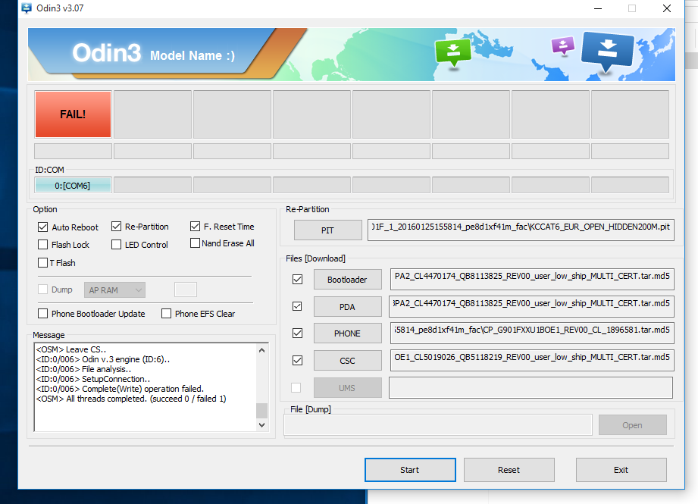Uncheck the PHONE file checkbox

297,333
